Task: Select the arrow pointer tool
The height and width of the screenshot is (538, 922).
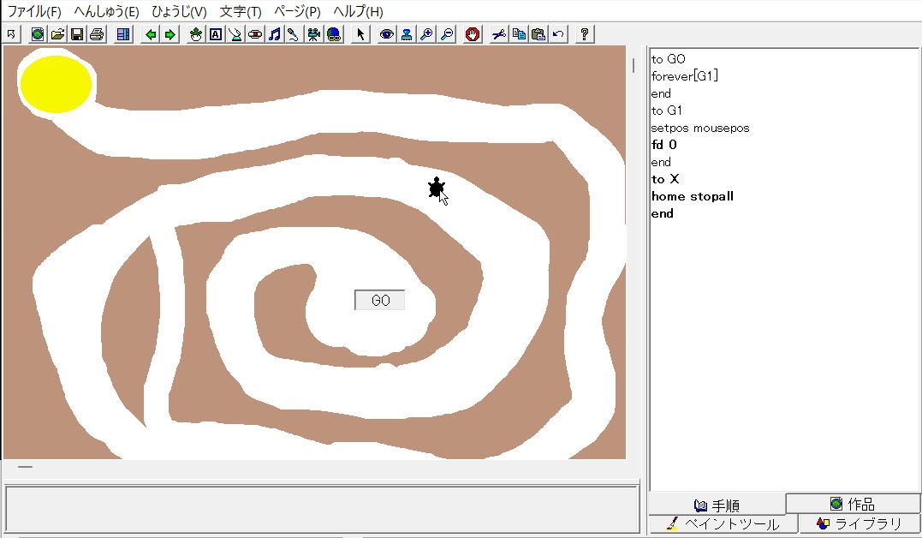Action: click(x=360, y=35)
